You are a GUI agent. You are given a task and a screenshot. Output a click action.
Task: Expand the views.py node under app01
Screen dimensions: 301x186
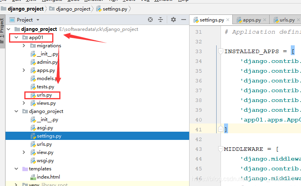tap(24, 103)
